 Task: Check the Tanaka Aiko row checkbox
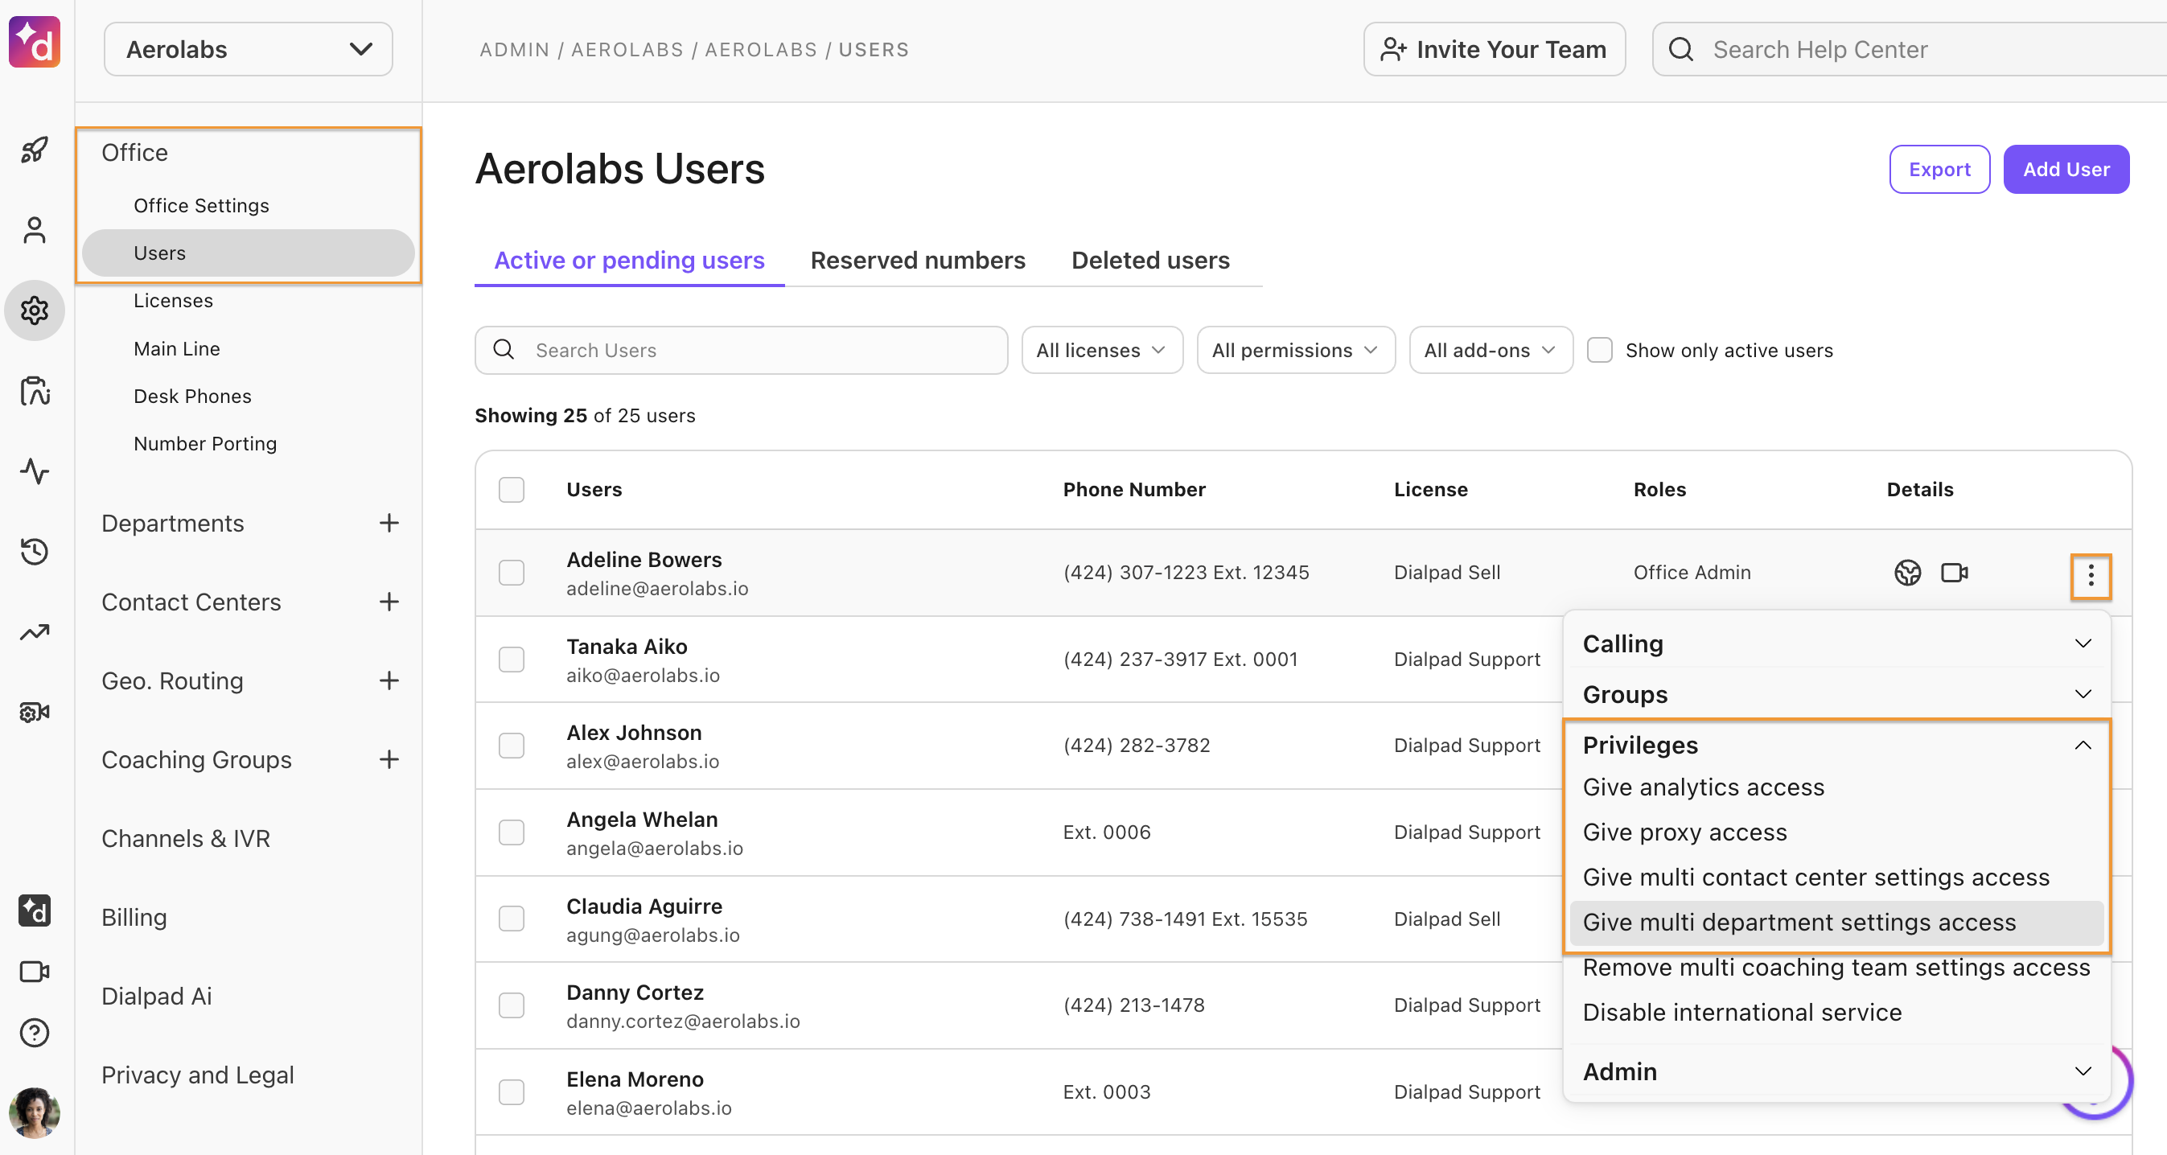(512, 660)
